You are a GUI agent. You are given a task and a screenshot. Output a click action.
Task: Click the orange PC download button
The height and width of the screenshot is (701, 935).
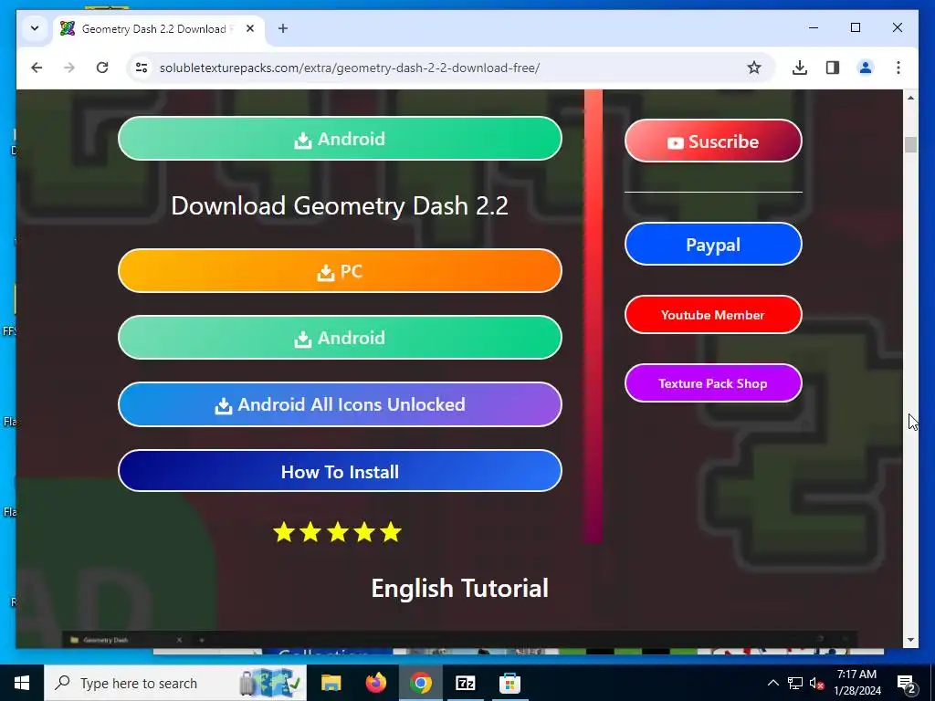click(340, 271)
